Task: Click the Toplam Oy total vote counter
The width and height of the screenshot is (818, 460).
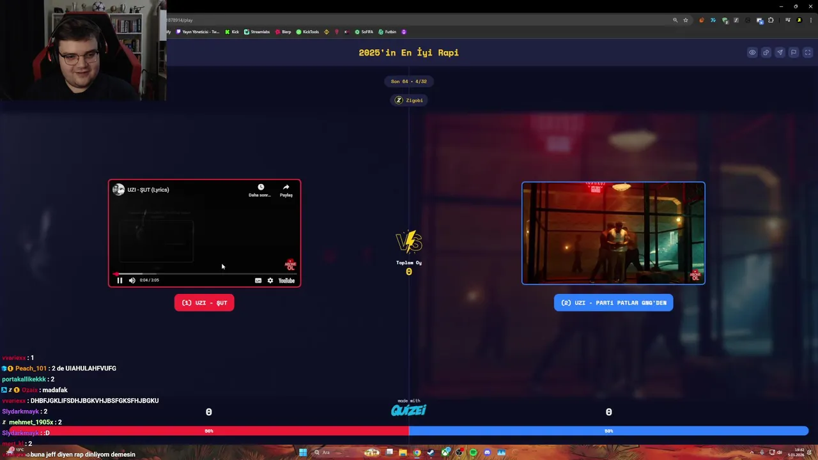Action: pyautogui.click(x=409, y=268)
